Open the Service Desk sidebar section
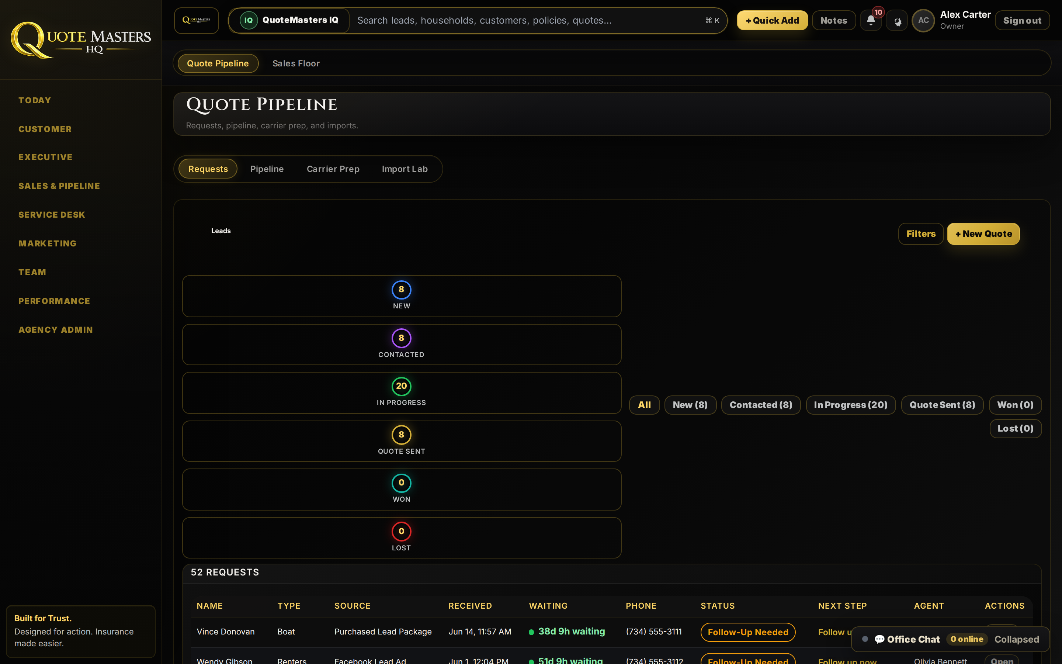This screenshot has height=664, width=1062. (52, 215)
